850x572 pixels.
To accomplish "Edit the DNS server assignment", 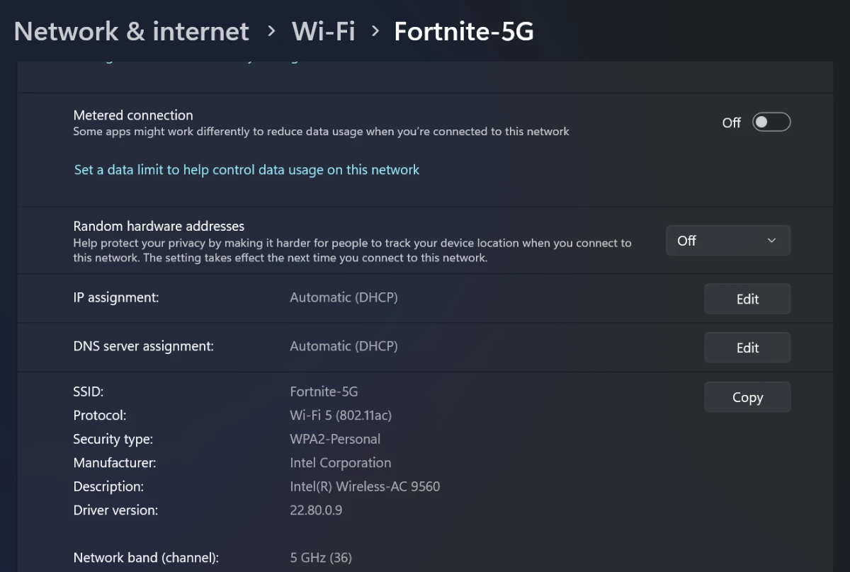I will [747, 348].
